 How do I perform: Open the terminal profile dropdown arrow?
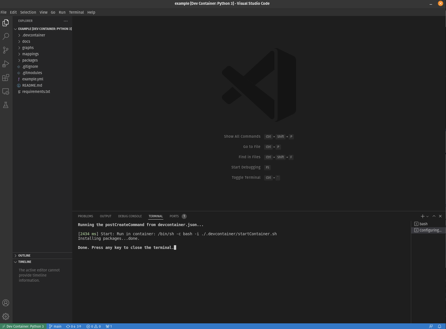427,216
